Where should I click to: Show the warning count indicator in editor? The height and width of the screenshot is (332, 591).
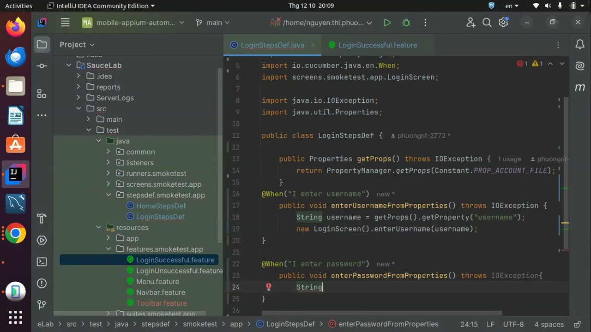coord(537,64)
